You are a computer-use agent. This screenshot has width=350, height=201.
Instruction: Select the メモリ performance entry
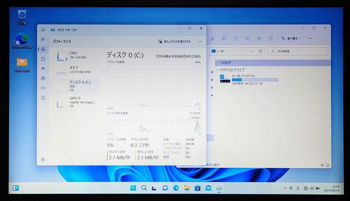coord(75,70)
